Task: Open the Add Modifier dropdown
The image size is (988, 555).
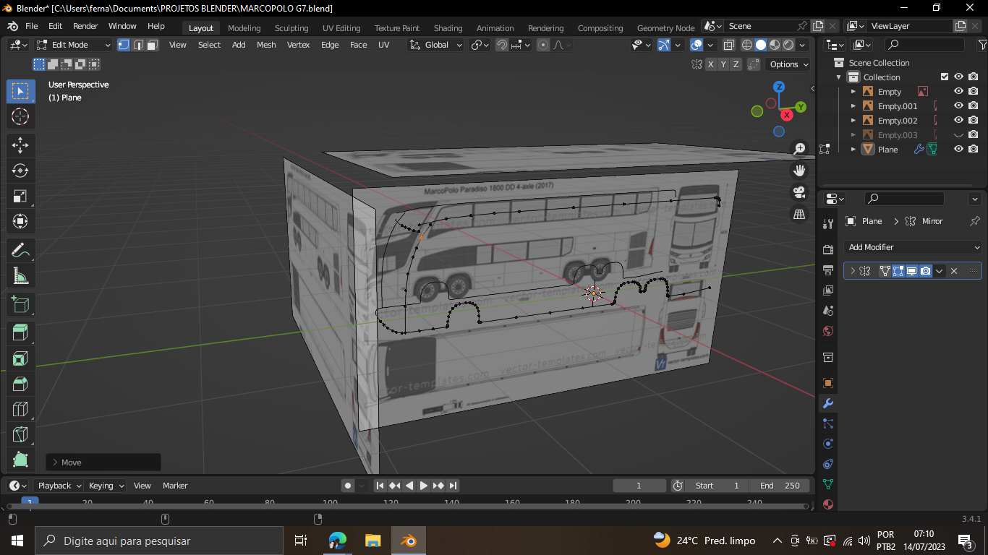Action: click(x=913, y=247)
